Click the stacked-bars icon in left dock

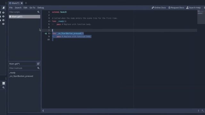click(x=4, y=83)
